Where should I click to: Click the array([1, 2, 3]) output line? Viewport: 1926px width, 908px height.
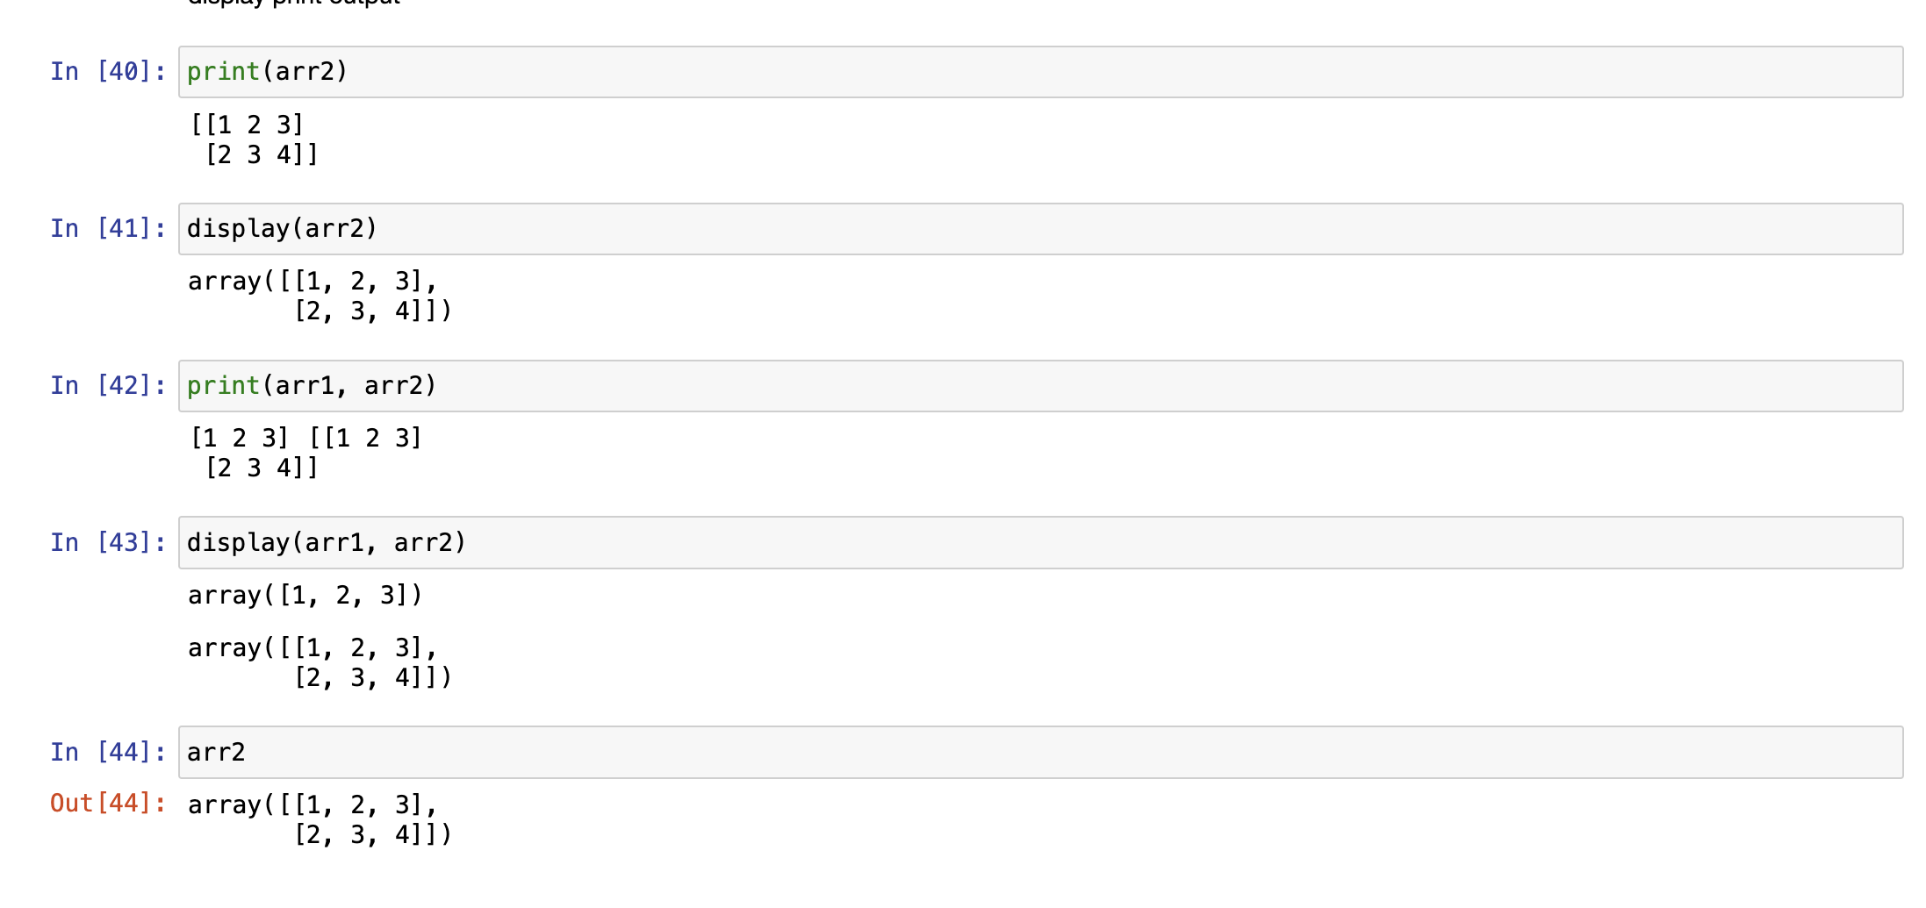(305, 596)
